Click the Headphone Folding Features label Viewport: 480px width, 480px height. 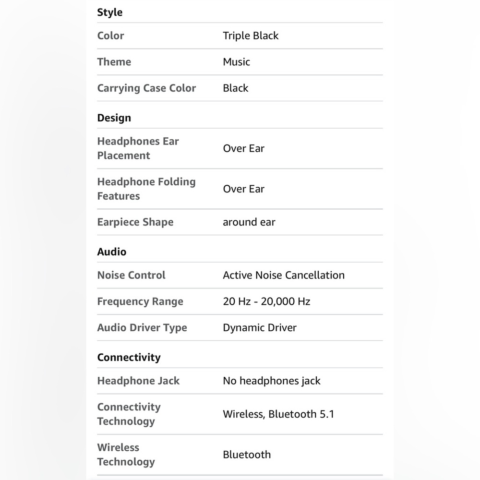click(x=146, y=189)
